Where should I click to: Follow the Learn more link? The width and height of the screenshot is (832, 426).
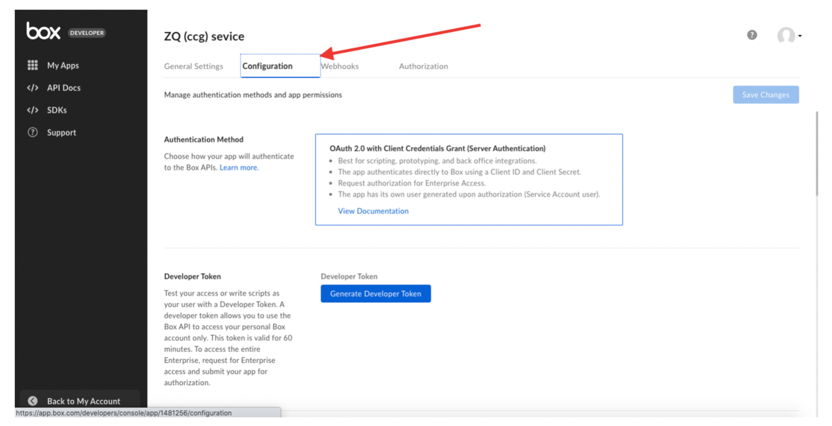[x=239, y=167]
